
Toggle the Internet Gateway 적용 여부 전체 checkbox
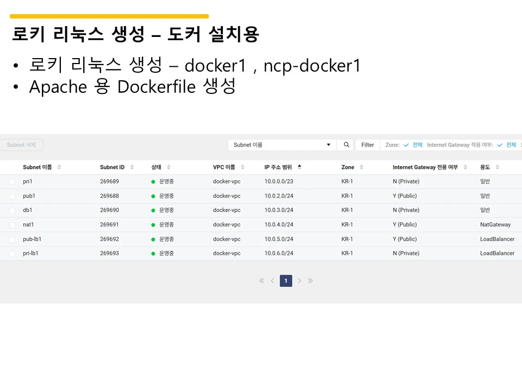499,145
